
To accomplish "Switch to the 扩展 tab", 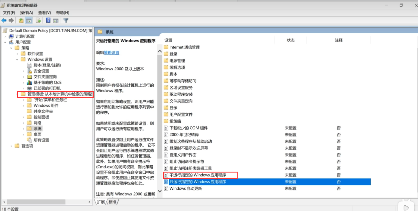I will 101,202.
